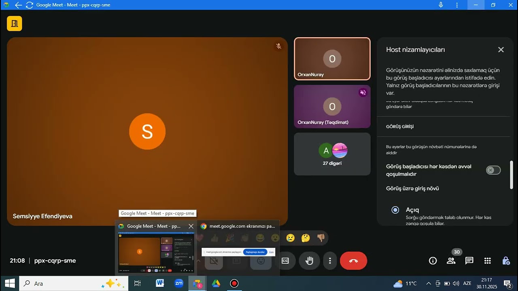
Task: Click the Chrome back arrow in title bar
Action: tap(18, 5)
